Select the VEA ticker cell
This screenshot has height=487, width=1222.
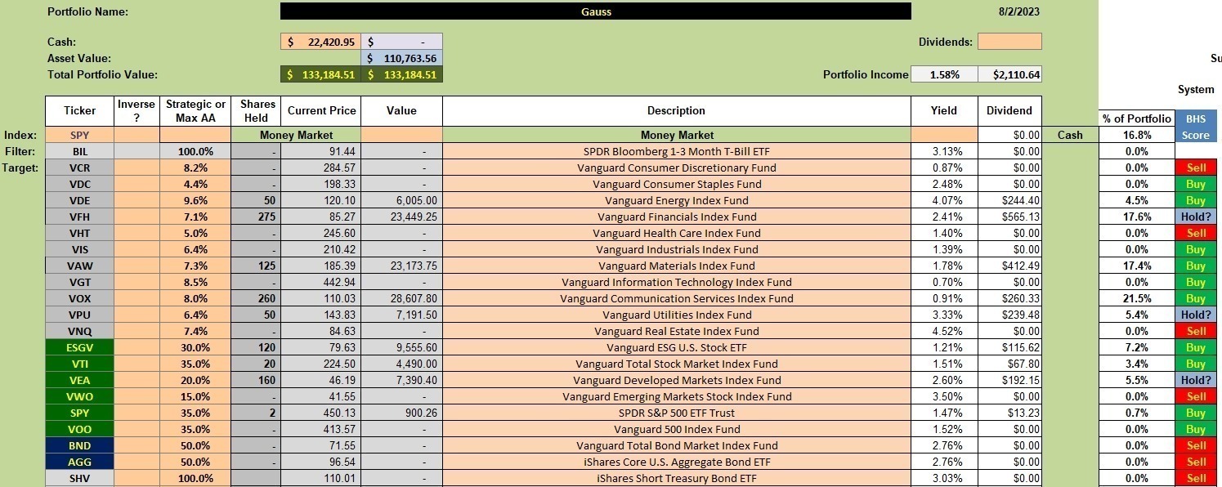(x=79, y=380)
